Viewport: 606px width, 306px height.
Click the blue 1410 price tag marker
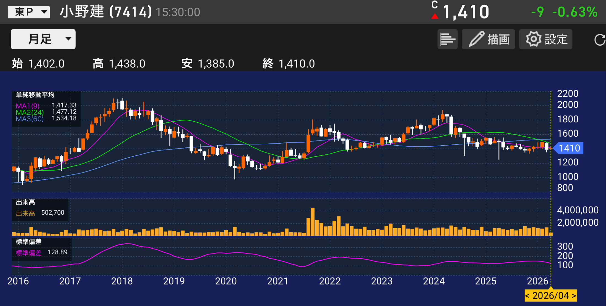coord(569,148)
